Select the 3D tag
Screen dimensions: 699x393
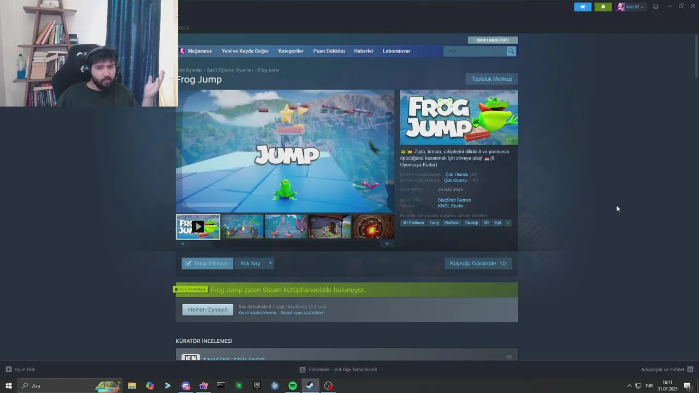(486, 223)
